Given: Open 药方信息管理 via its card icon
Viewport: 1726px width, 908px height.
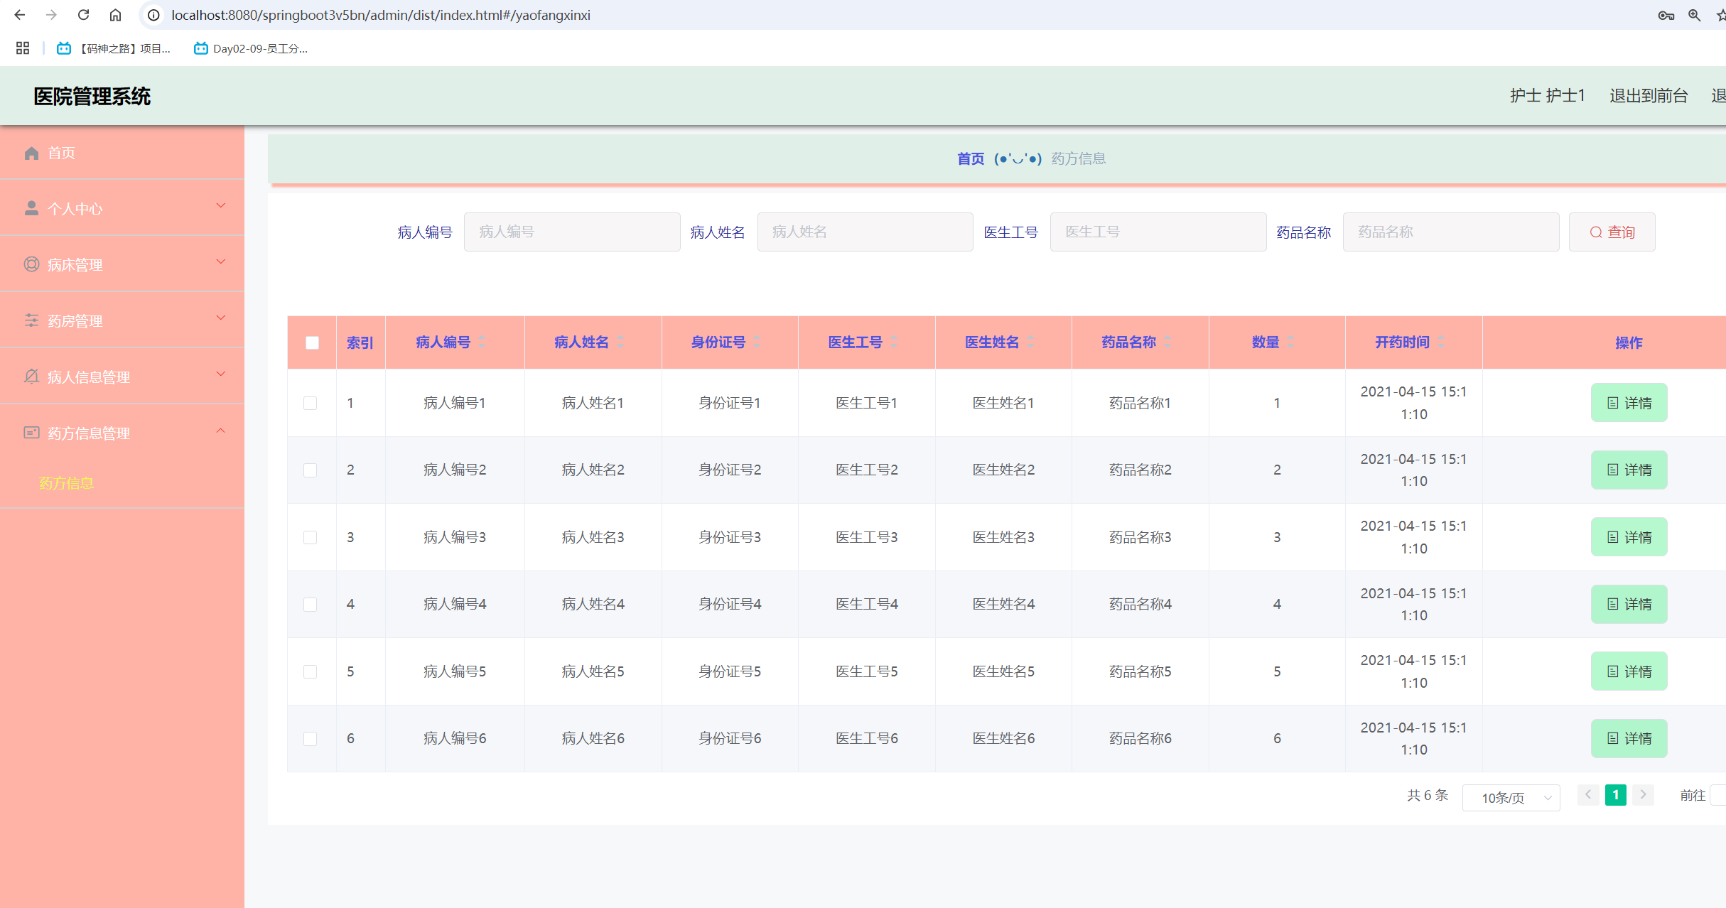Looking at the screenshot, I should 31,433.
